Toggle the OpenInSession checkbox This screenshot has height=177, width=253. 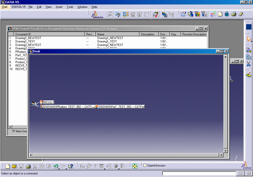[x=145, y=166]
